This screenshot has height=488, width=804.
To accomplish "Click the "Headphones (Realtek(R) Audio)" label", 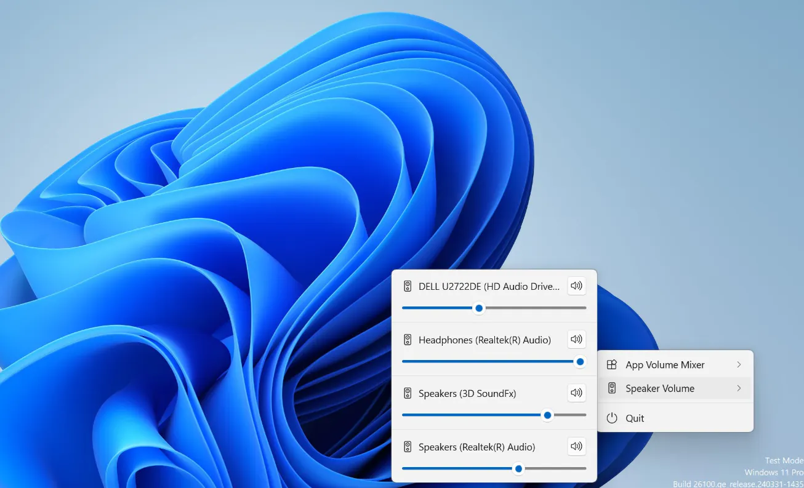I will point(484,340).
